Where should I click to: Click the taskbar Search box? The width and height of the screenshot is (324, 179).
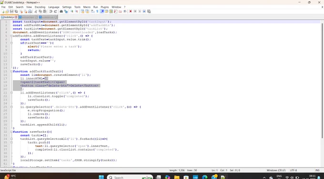[x=130, y=177]
